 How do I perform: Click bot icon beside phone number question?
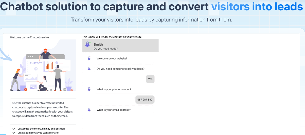pyautogui.click(x=89, y=89)
